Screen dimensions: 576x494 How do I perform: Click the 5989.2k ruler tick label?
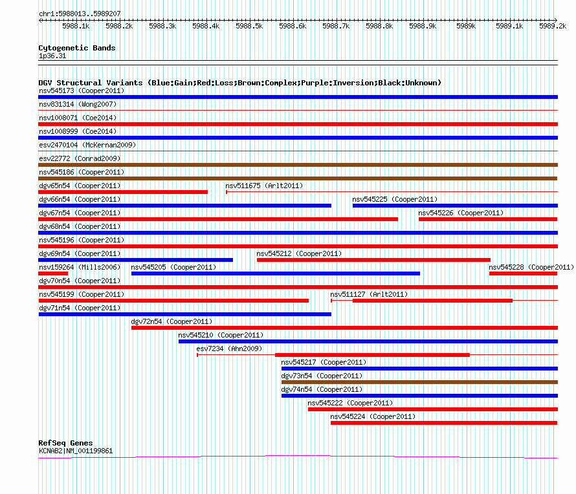pyautogui.click(x=553, y=26)
